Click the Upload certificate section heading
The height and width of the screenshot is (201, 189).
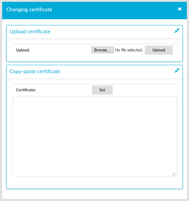tap(30, 32)
